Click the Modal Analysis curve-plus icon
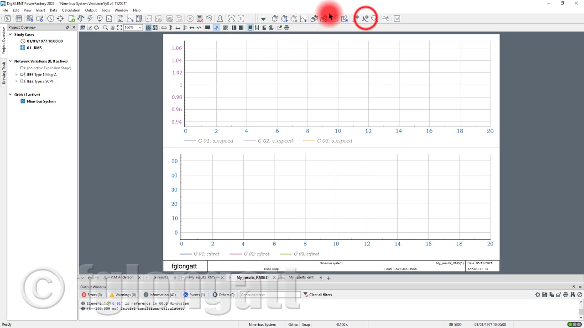This screenshot has width=584, height=328. pos(365,18)
